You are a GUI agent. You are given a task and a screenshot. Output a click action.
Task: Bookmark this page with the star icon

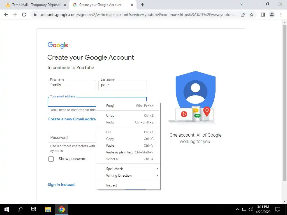click(252, 15)
